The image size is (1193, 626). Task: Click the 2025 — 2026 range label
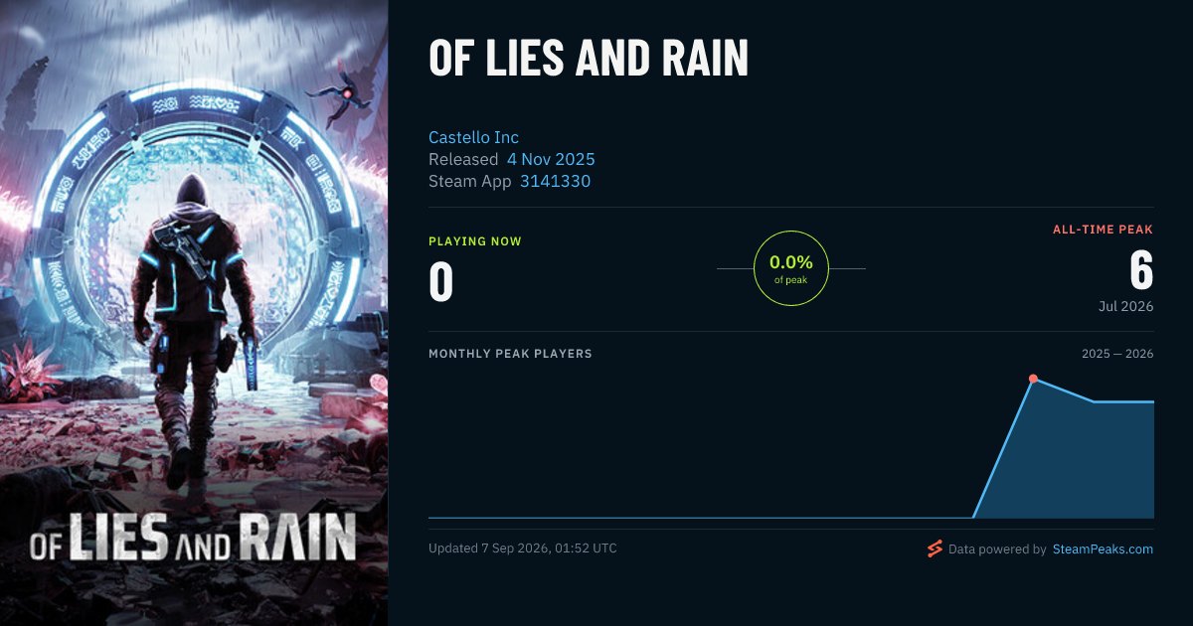click(1117, 354)
